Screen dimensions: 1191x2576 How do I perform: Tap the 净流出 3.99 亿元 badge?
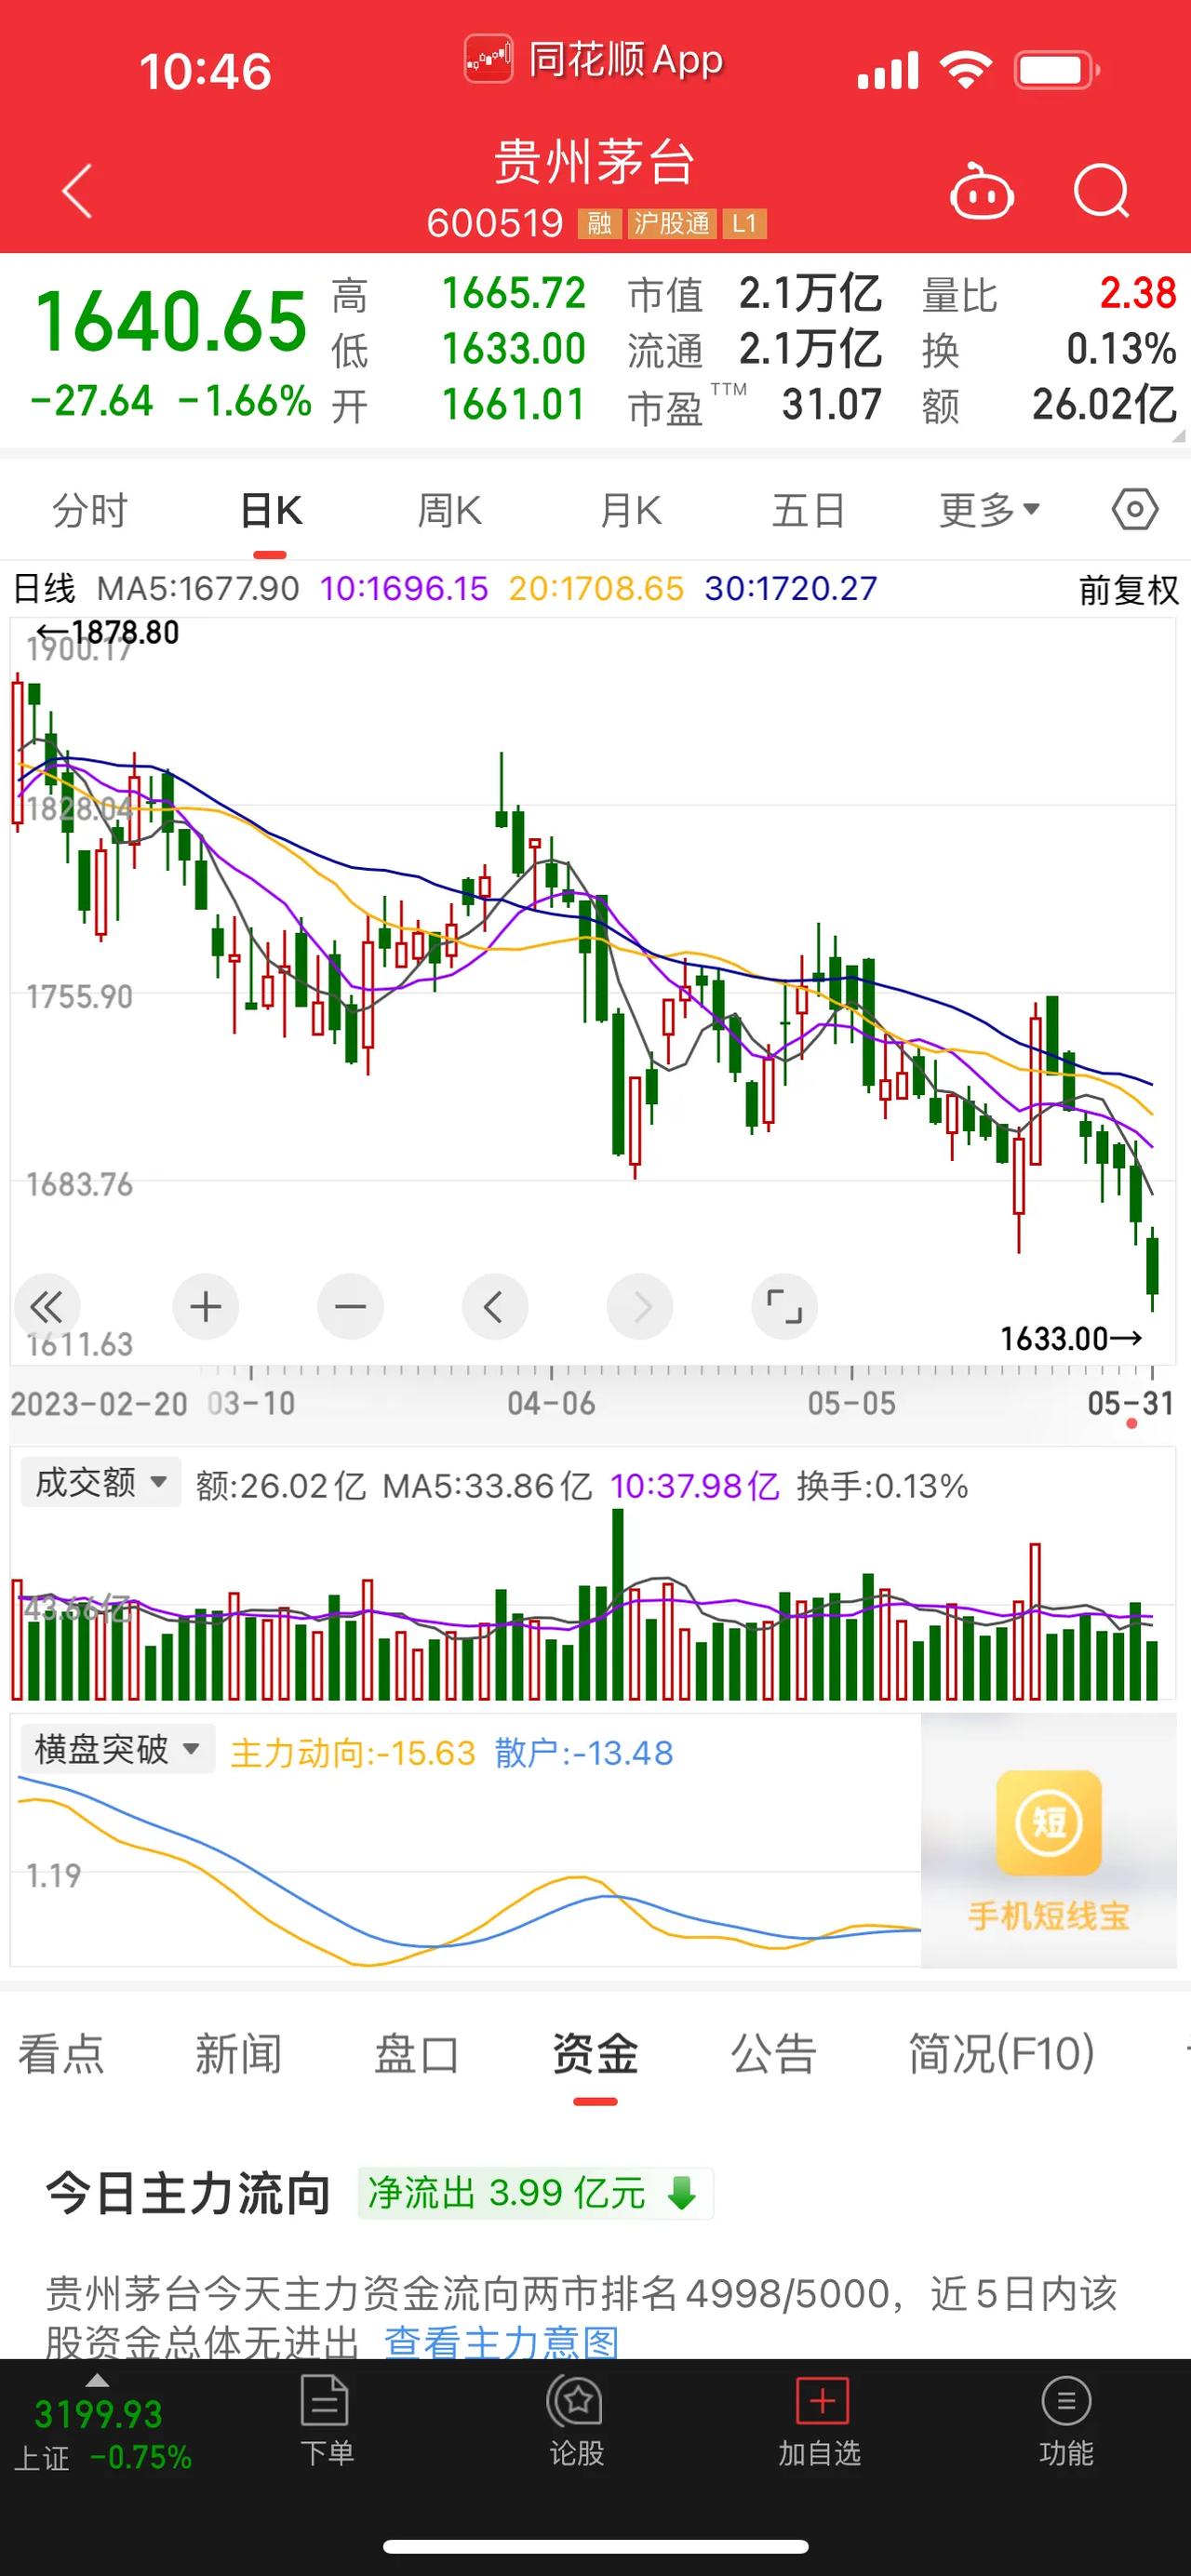(535, 2193)
